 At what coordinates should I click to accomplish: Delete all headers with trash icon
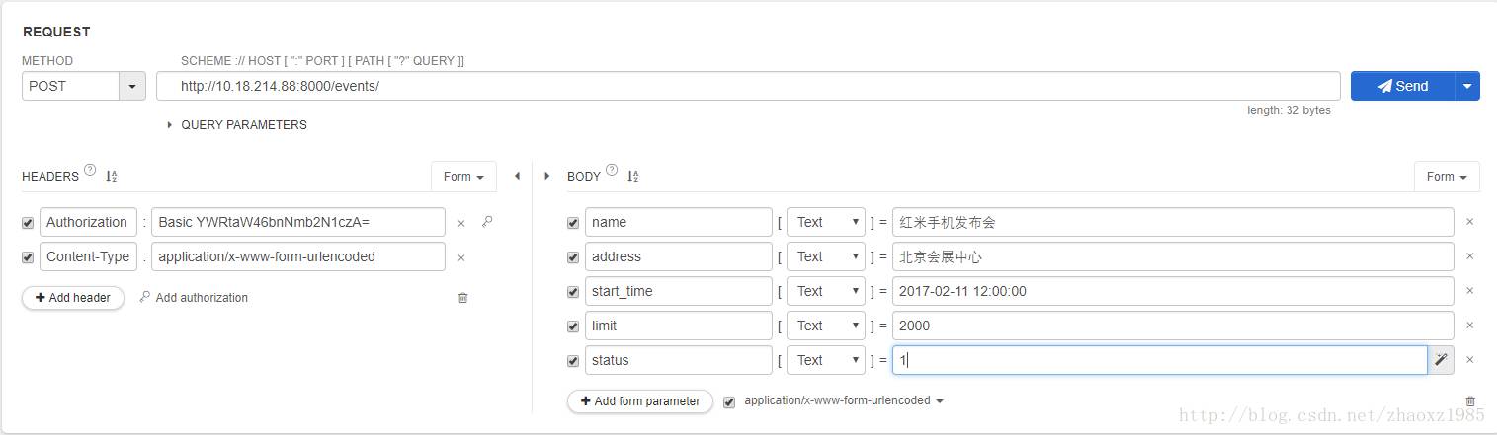[x=462, y=298]
